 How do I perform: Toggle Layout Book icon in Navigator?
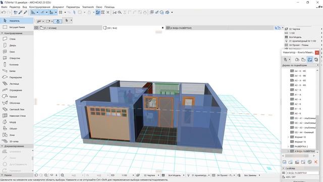[x=310, y=60]
